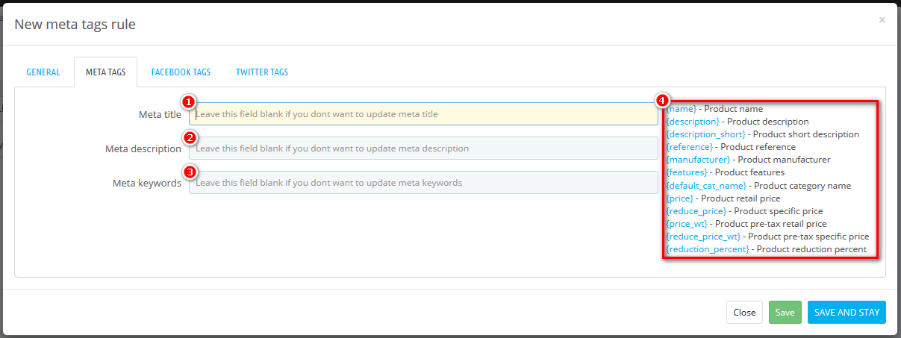Insert the {name} product name variable
The width and height of the screenshot is (901, 338).
click(682, 109)
